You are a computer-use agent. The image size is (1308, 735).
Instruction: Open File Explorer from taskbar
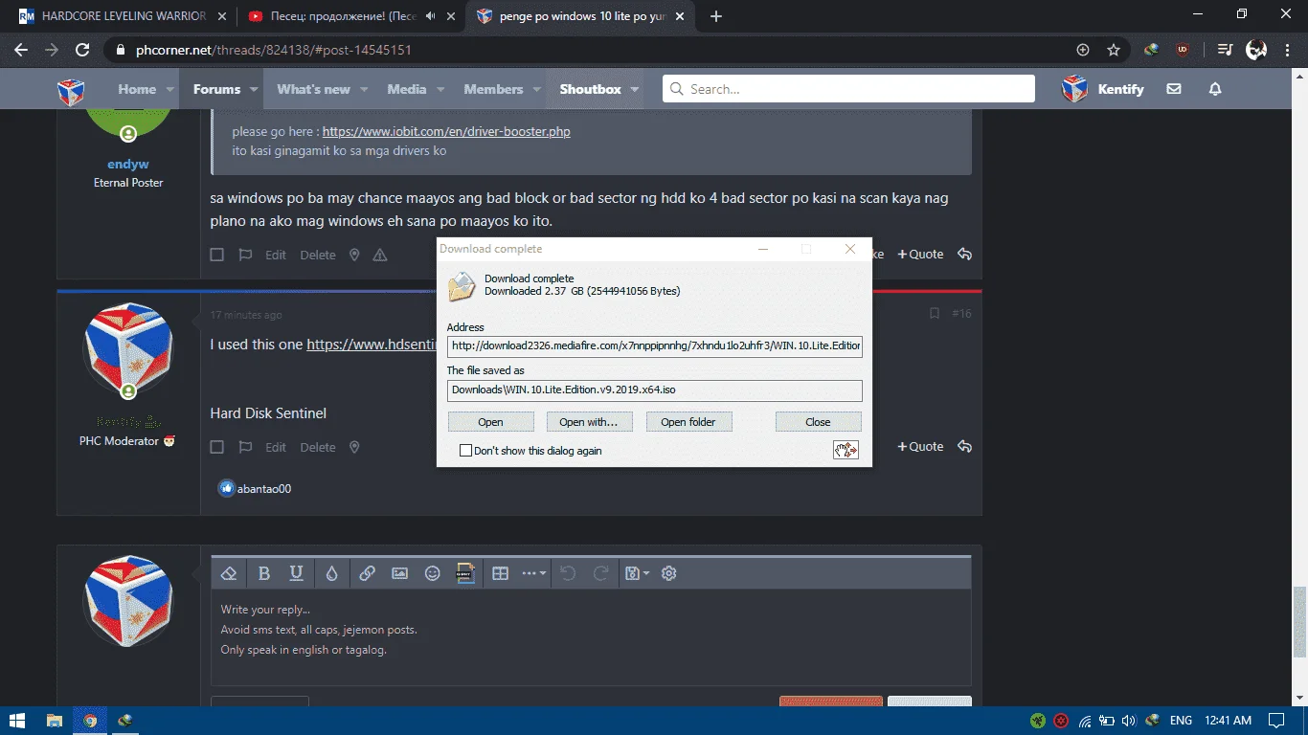(55, 721)
